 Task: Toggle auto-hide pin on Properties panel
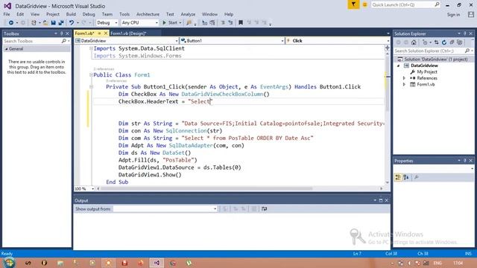(x=465, y=161)
